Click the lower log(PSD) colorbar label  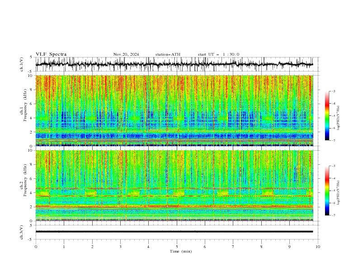pyautogui.click(x=338, y=192)
